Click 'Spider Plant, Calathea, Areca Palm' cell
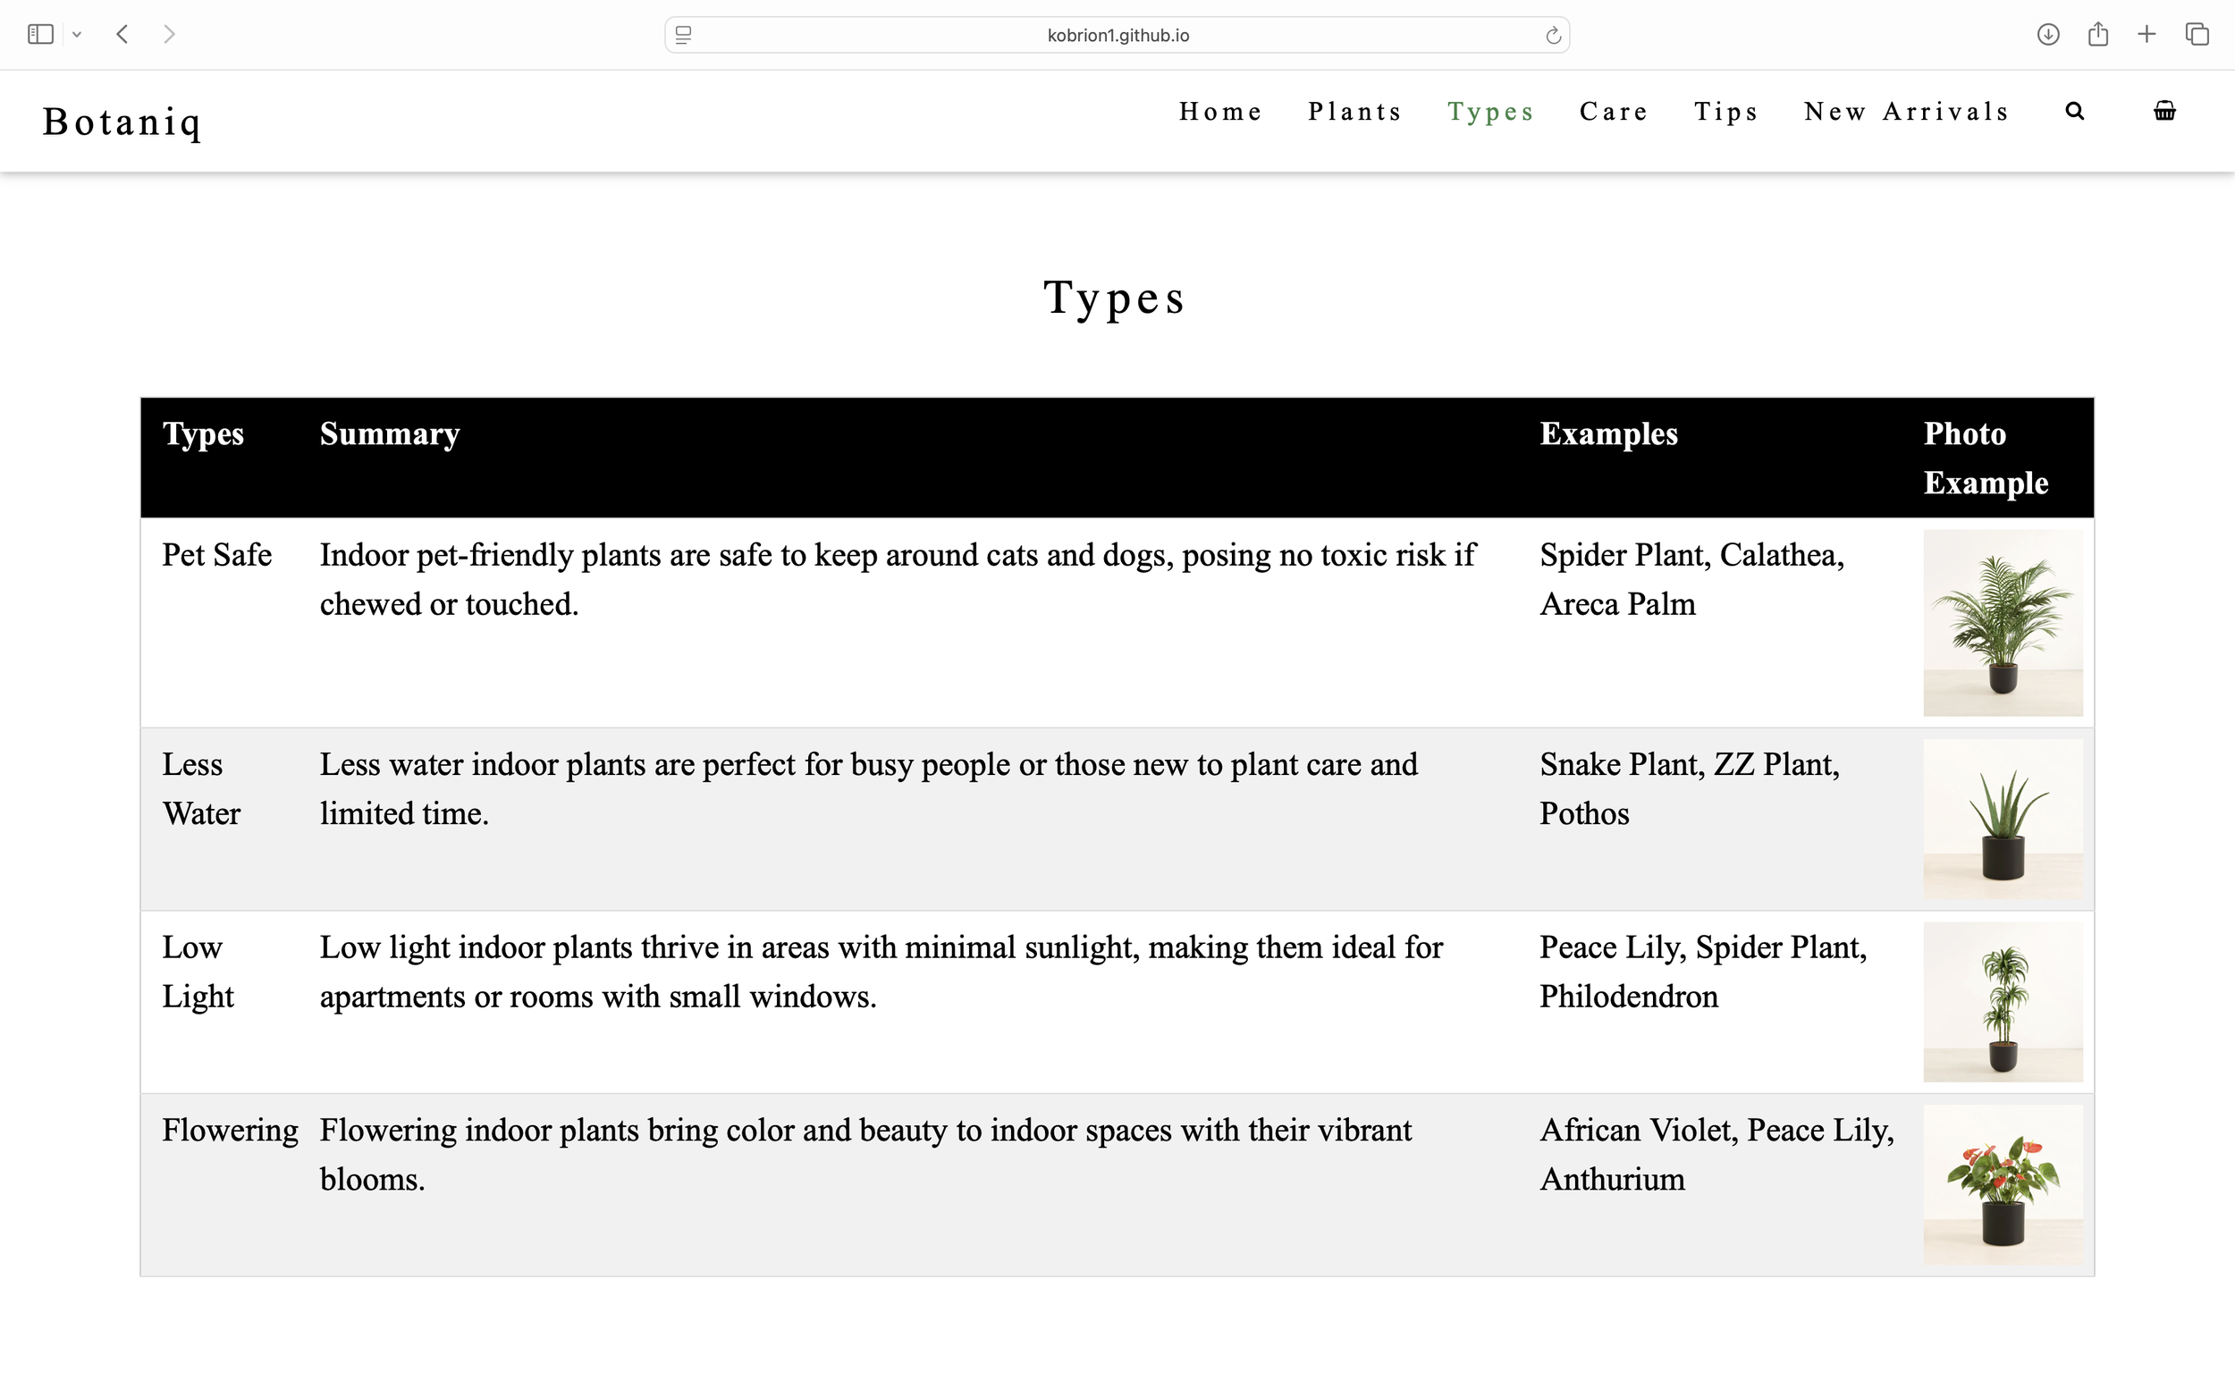This screenshot has width=2235, height=1397. coord(1691,579)
